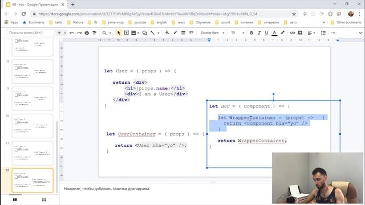Open the react bookmark folder
This screenshot has width=365, height=205.
pos(179,22)
